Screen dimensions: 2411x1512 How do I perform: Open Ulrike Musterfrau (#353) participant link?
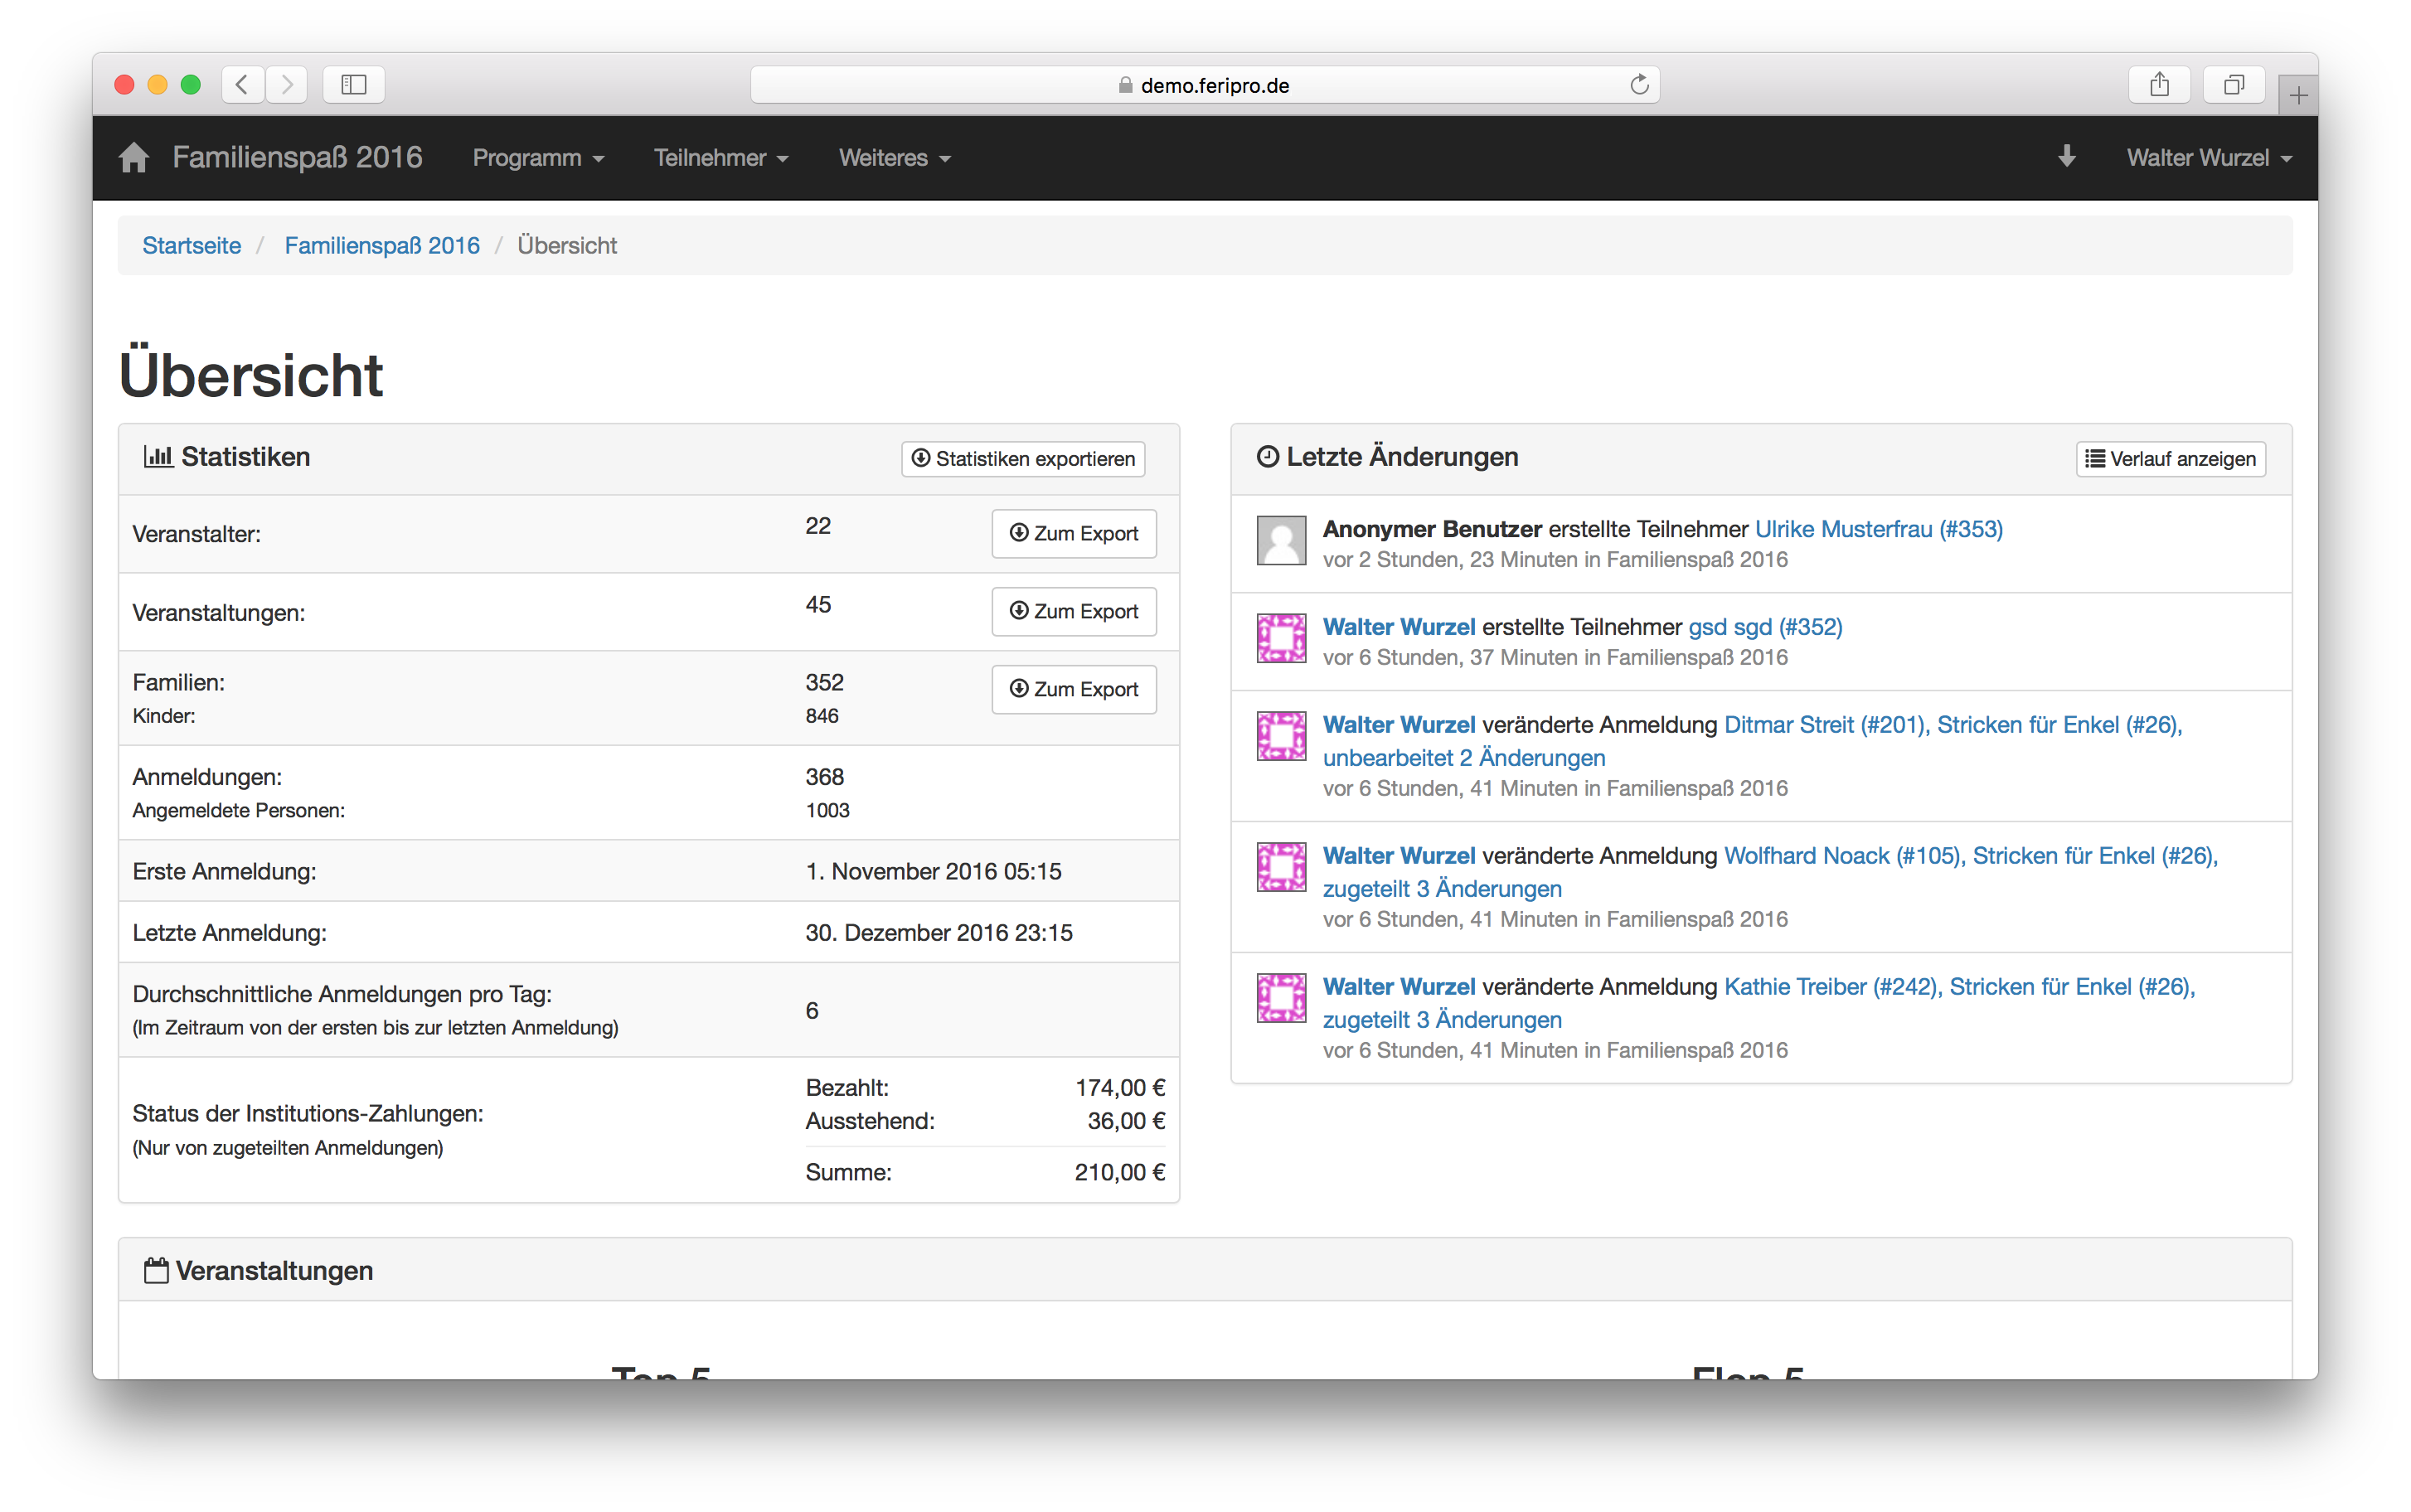[1878, 529]
